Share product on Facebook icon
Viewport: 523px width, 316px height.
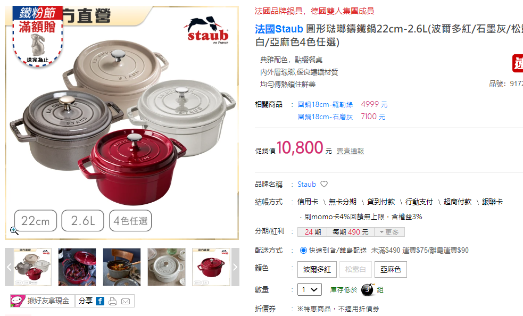tap(100, 301)
